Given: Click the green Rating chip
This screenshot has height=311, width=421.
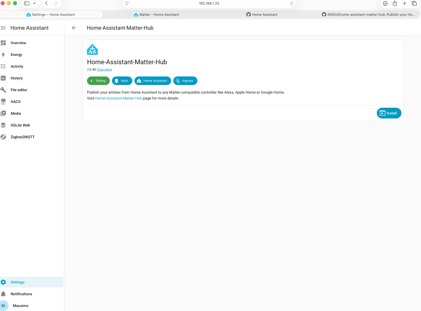Looking at the screenshot, I should coord(98,81).
